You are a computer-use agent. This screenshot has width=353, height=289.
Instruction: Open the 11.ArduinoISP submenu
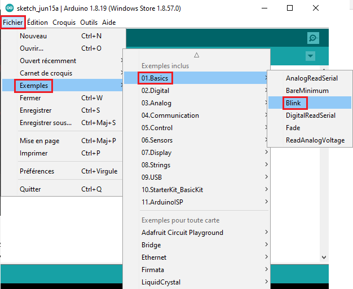196,202
